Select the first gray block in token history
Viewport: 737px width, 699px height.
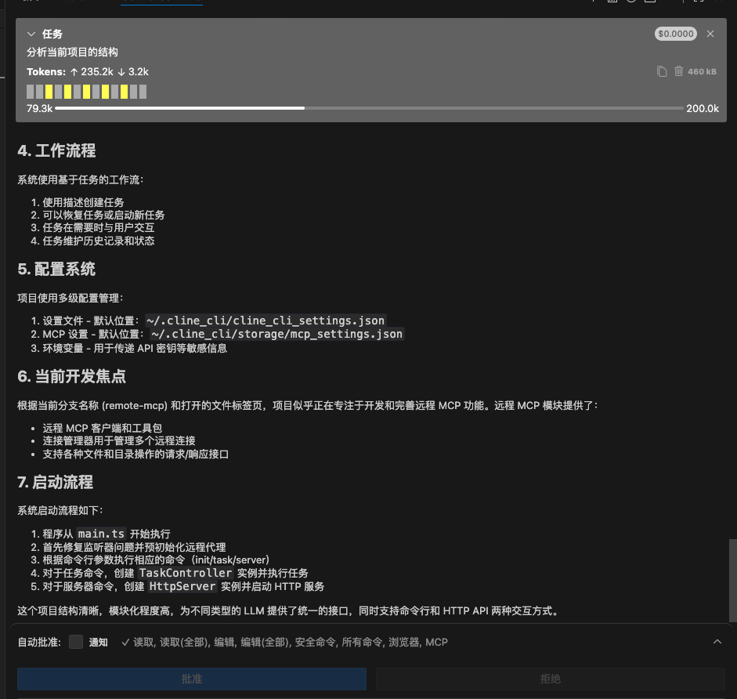pyautogui.click(x=31, y=92)
